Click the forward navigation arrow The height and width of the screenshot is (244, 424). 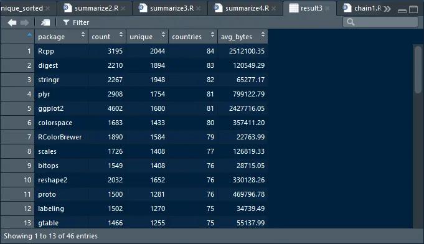pyautogui.click(x=25, y=22)
